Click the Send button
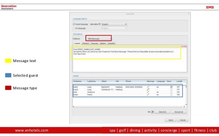Image resolution: width=219 pixels, height=136 pixels. point(171,120)
